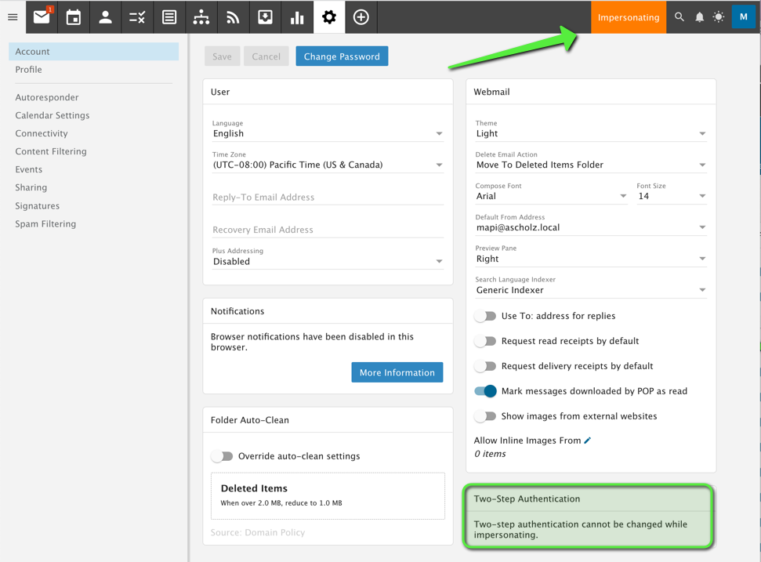
Task: Open the Calendar icon in top bar
Action: [x=74, y=16]
